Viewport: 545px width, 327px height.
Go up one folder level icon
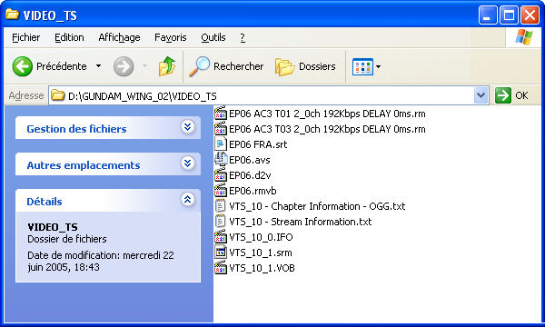[x=167, y=66]
